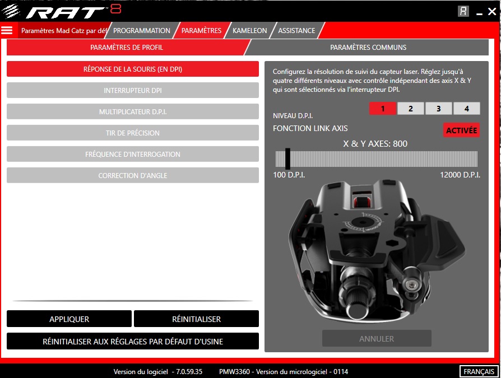Select DPI level 4
Viewport: 501px width, 378px height.
(467, 108)
